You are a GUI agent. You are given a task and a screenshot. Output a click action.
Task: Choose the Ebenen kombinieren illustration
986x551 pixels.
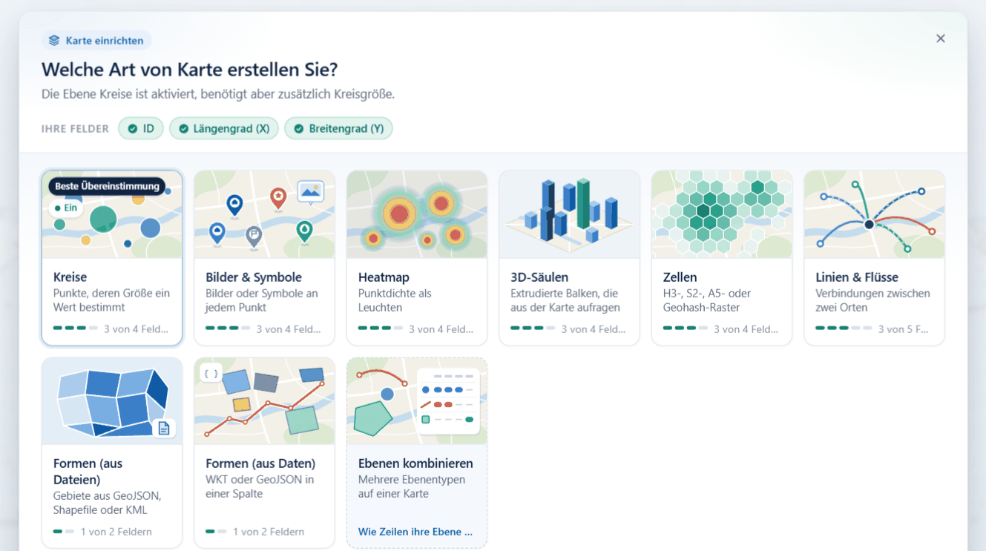pyautogui.click(x=417, y=401)
